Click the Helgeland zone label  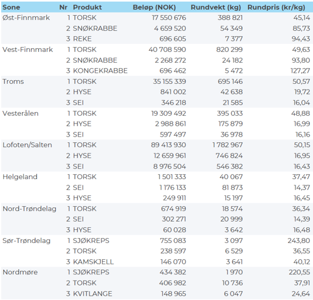pos(20,177)
